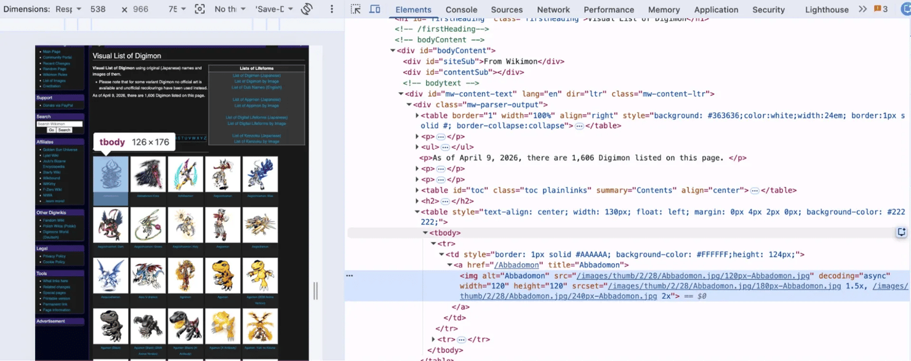
Task: Switch to the Lighthouse tab
Action: pyautogui.click(x=827, y=9)
